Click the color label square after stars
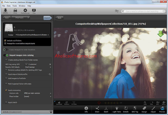This screenshot has width=168, height=115. 121,103
